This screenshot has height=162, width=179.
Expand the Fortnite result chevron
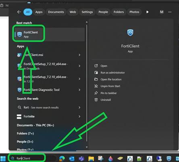pos(79,116)
